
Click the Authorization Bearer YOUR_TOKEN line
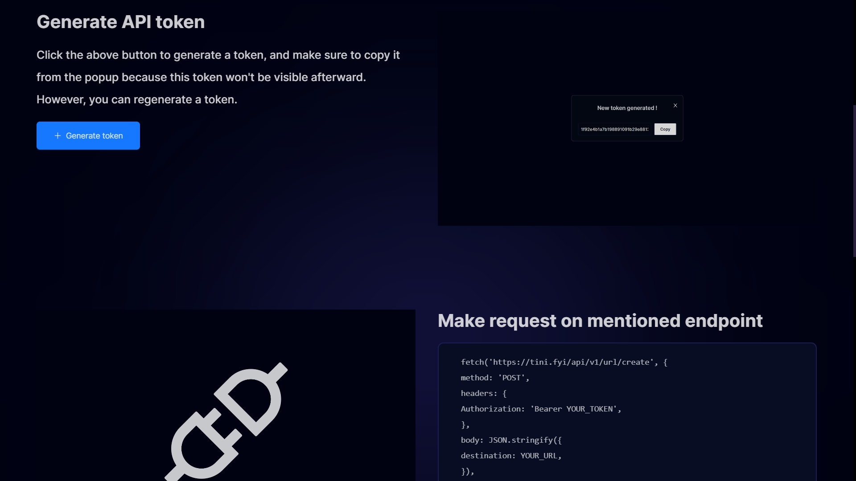[x=540, y=409]
